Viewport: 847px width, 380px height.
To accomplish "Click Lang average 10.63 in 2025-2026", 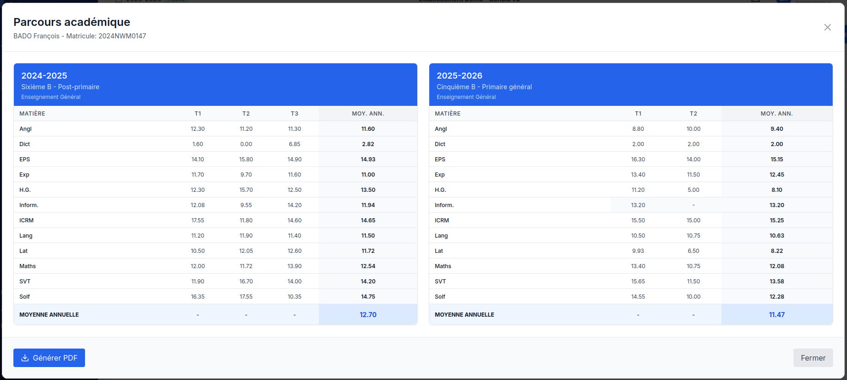I will tap(777, 236).
